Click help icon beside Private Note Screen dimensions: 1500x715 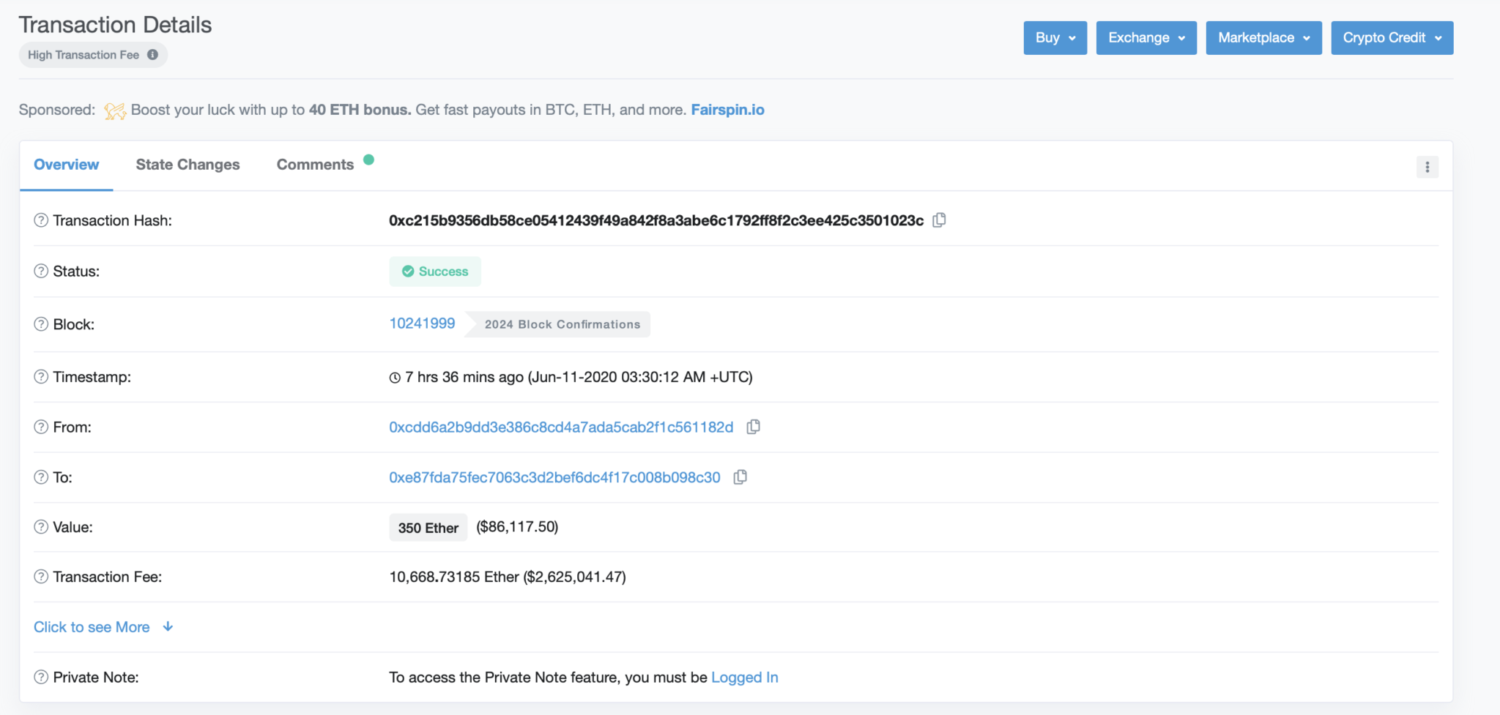click(x=41, y=677)
